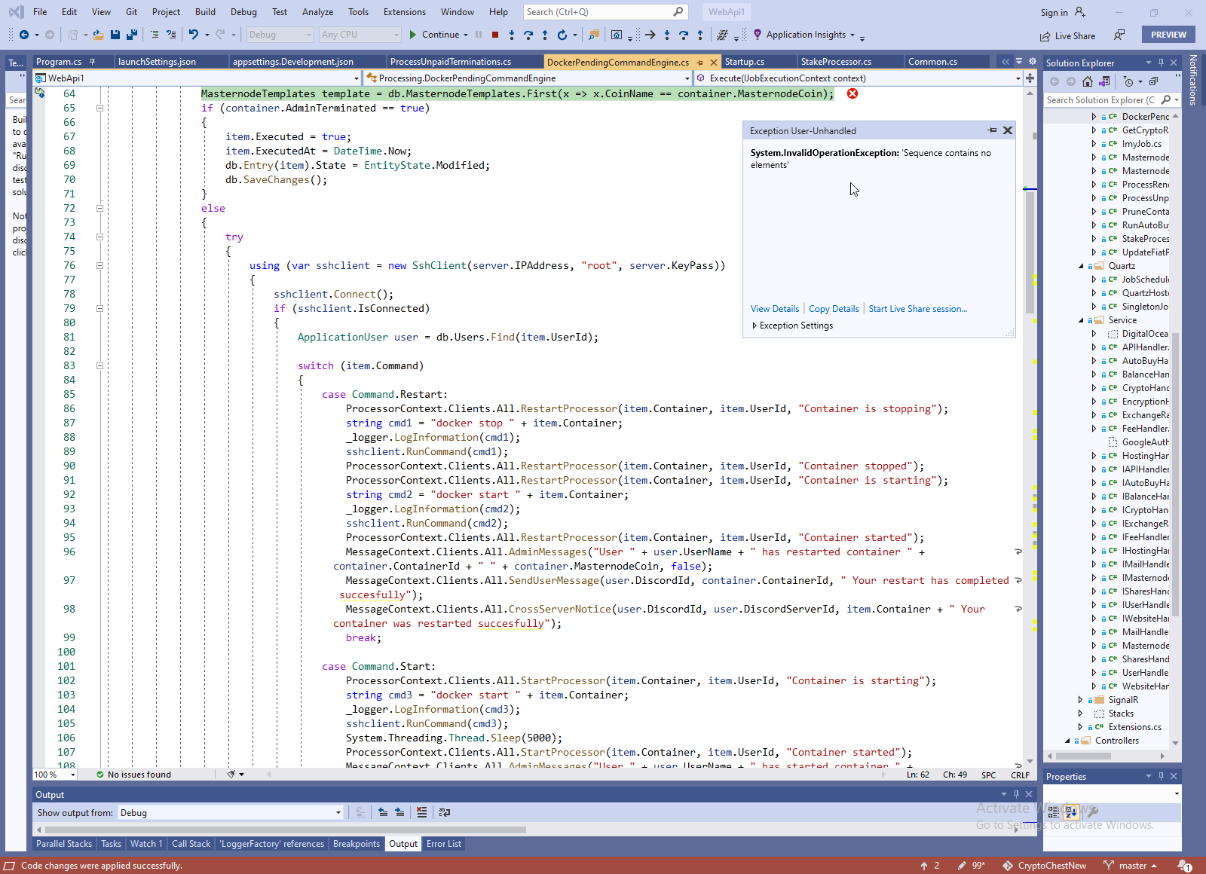Click the Home icon in Solution Explorer
Viewport: 1206px width, 874px height.
click(1087, 81)
